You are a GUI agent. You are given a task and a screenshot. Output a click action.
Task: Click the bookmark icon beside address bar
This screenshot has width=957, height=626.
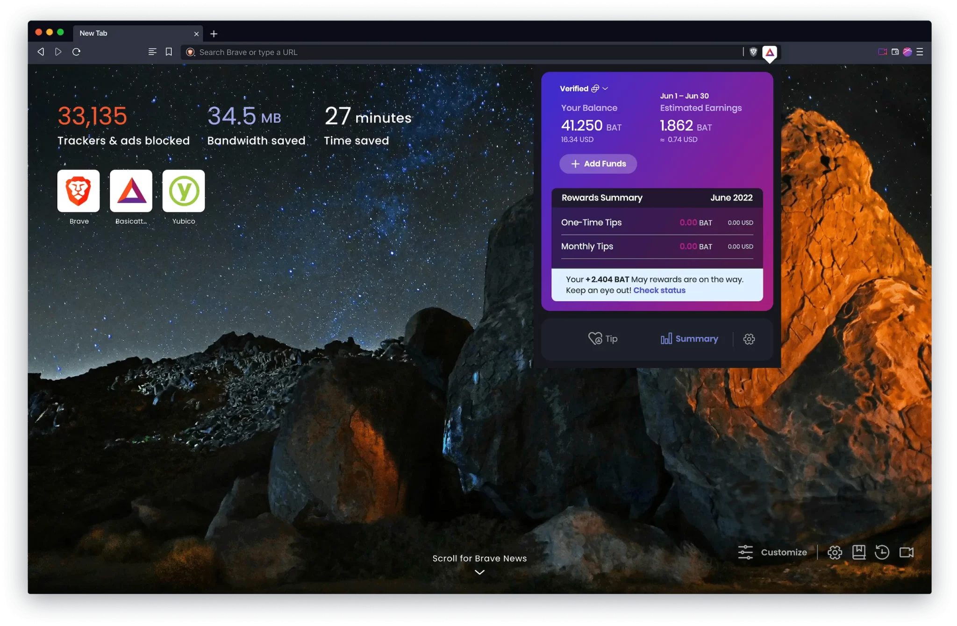(x=169, y=52)
